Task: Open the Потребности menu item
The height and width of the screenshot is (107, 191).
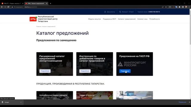Action: (x=155, y=19)
